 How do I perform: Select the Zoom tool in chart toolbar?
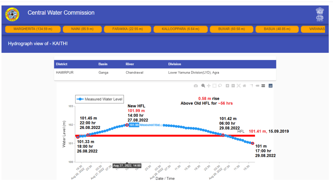pos(203,86)
